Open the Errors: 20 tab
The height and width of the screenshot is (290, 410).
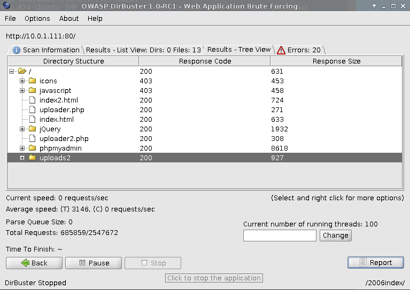pos(299,50)
